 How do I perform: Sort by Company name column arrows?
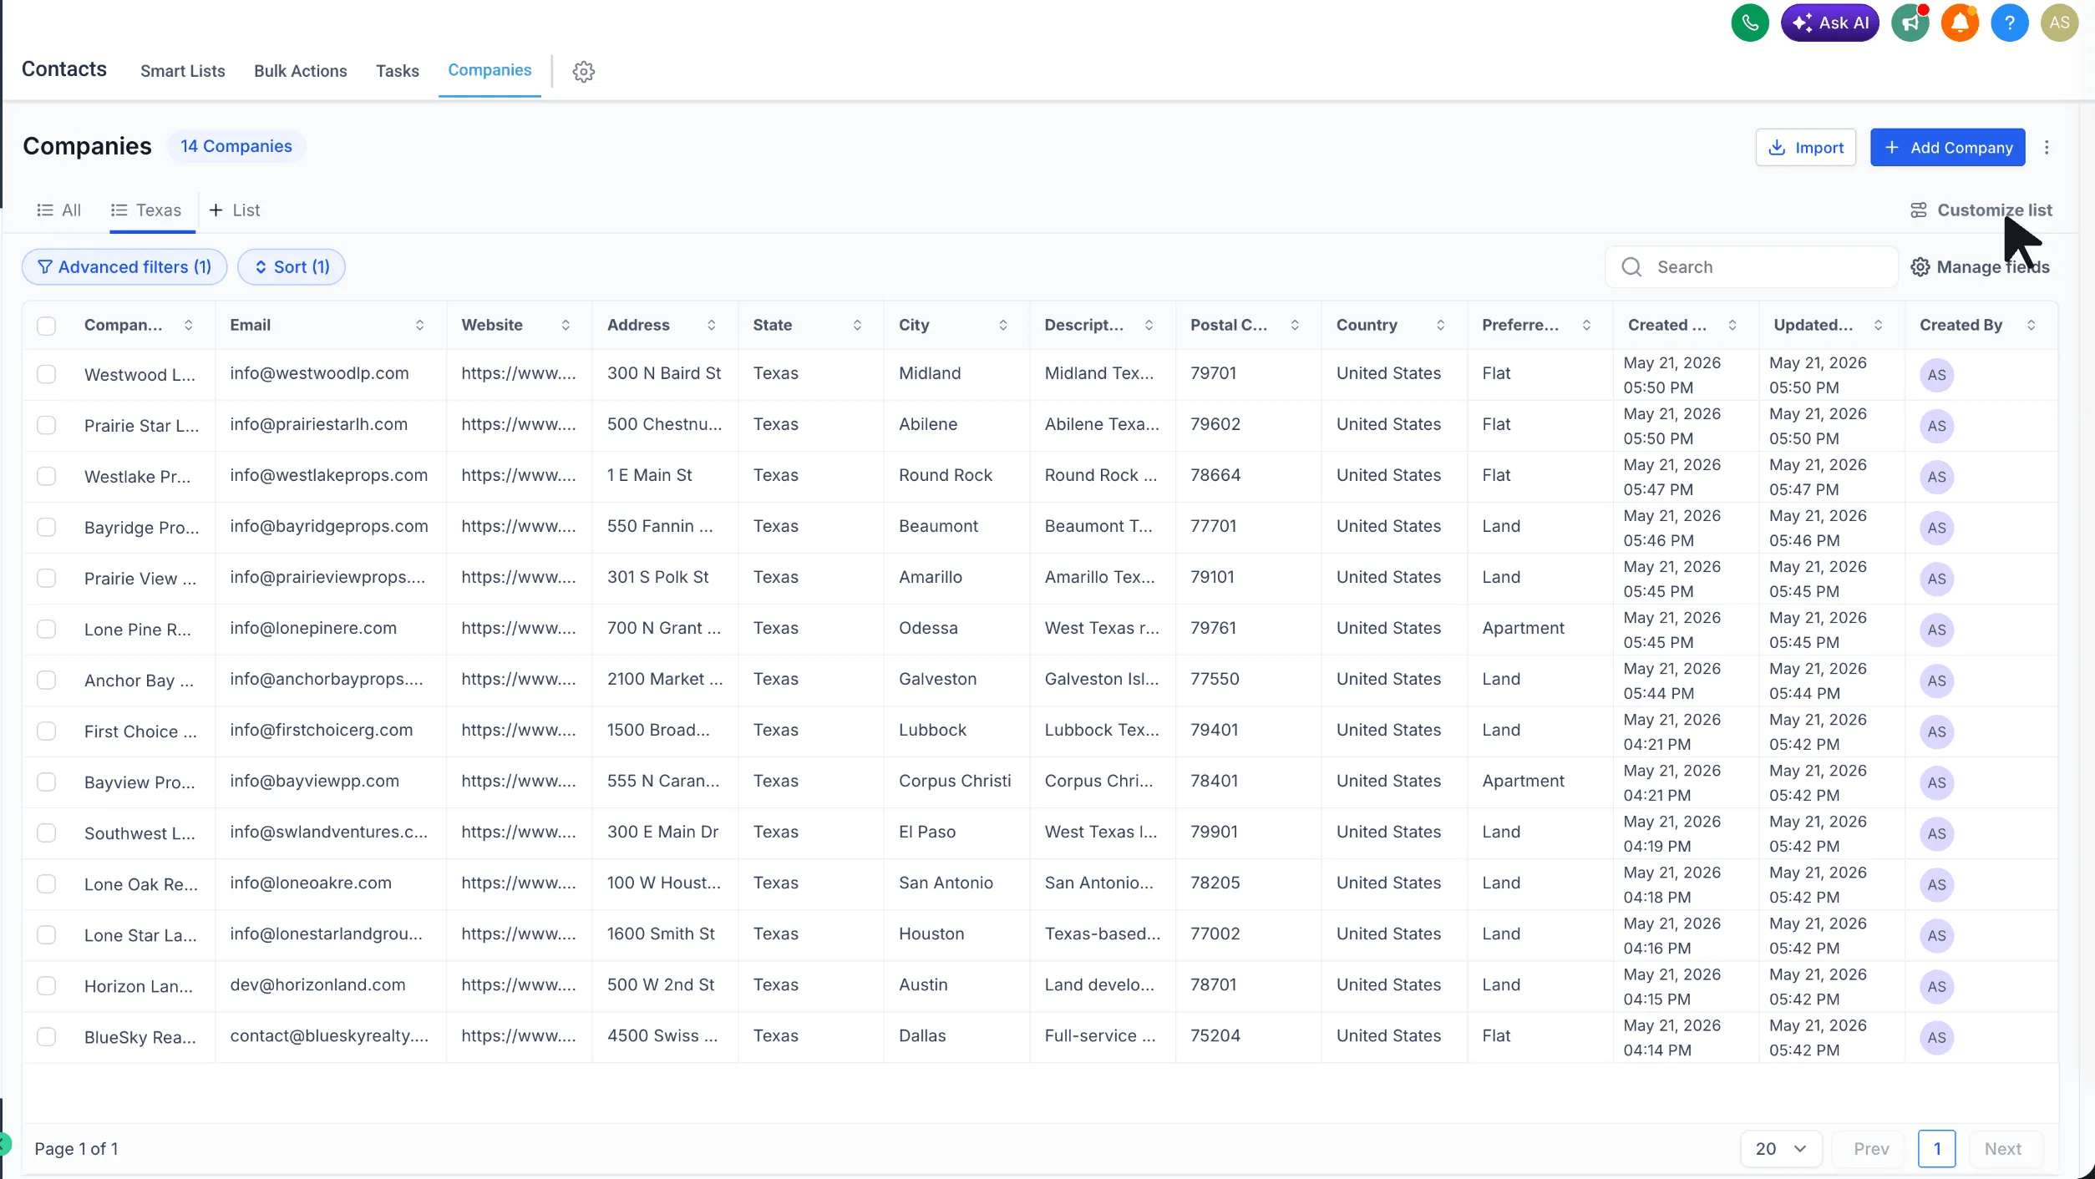(189, 326)
